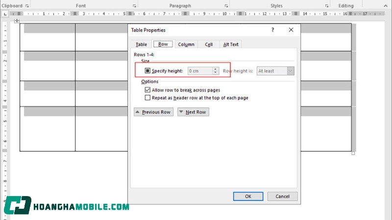392x220 pixels.
Task: Switch to the Column tab
Action: pyautogui.click(x=186, y=44)
